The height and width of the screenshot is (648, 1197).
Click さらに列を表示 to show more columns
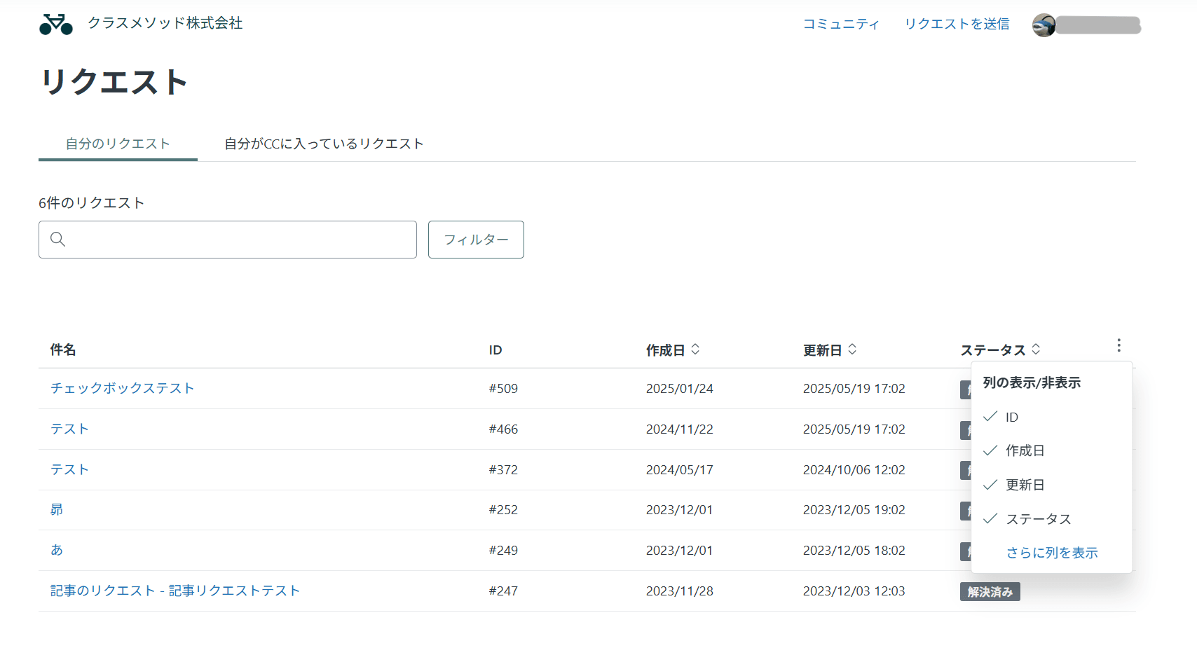click(1052, 552)
